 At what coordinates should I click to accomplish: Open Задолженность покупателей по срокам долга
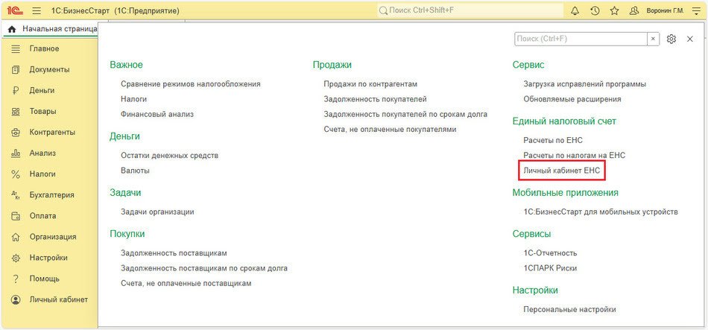coord(405,114)
